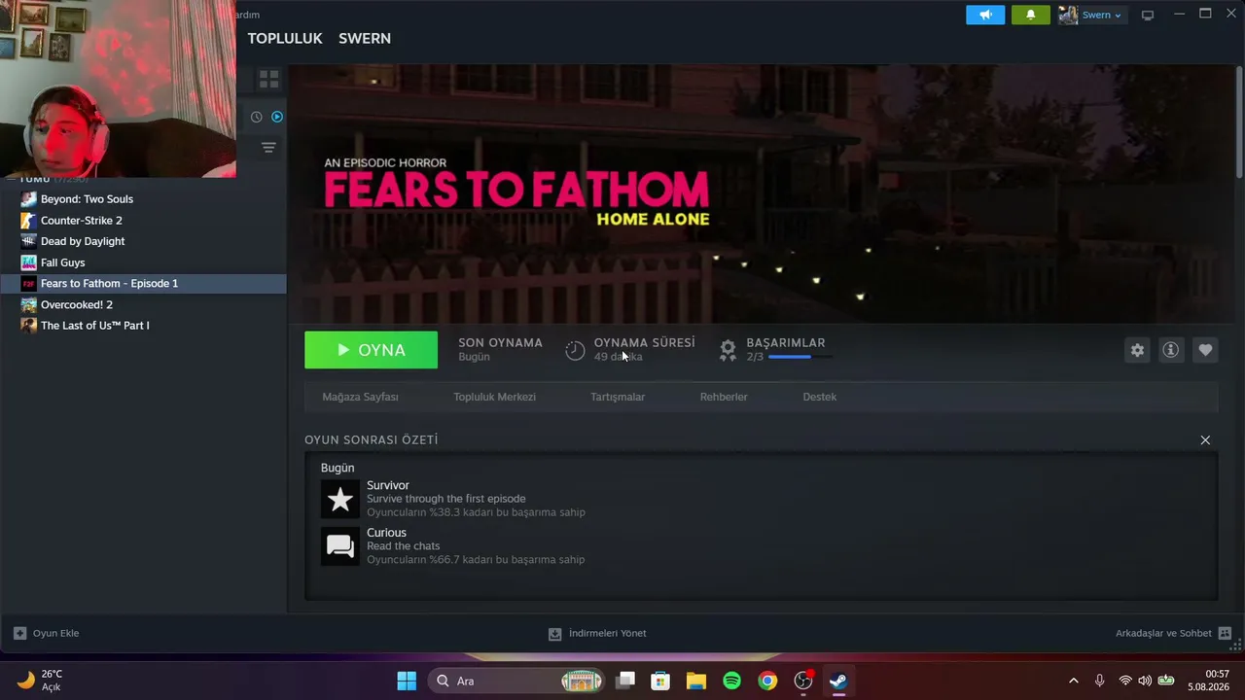This screenshot has height=700, width=1245.
Task: Open Task View on the taskbar
Action: click(625, 681)
